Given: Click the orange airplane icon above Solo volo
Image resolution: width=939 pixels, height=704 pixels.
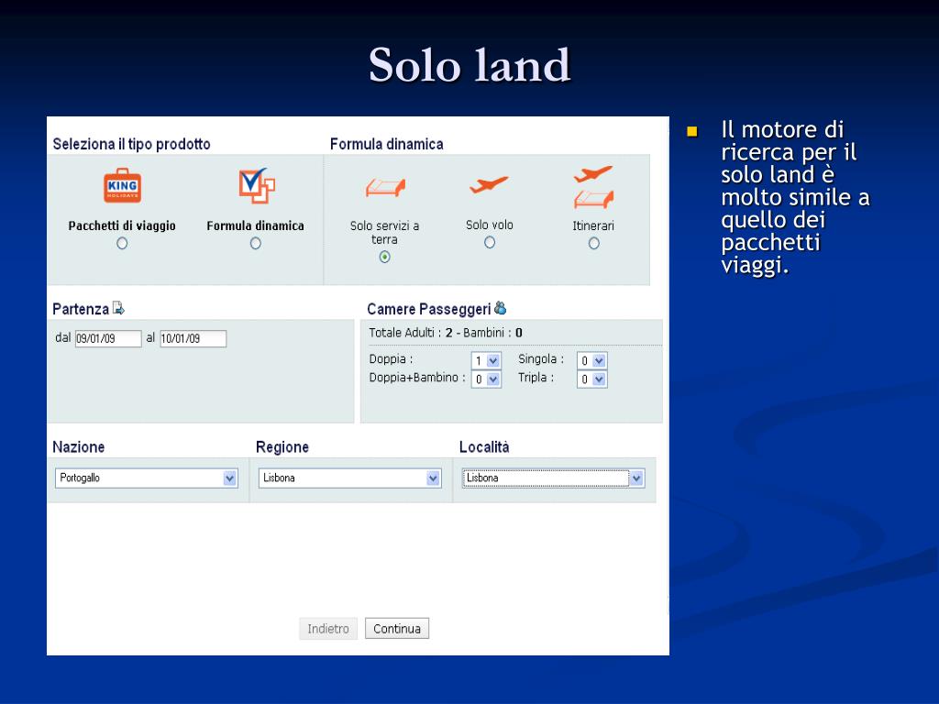Looking at the screenshot, I should pos(489,184).
